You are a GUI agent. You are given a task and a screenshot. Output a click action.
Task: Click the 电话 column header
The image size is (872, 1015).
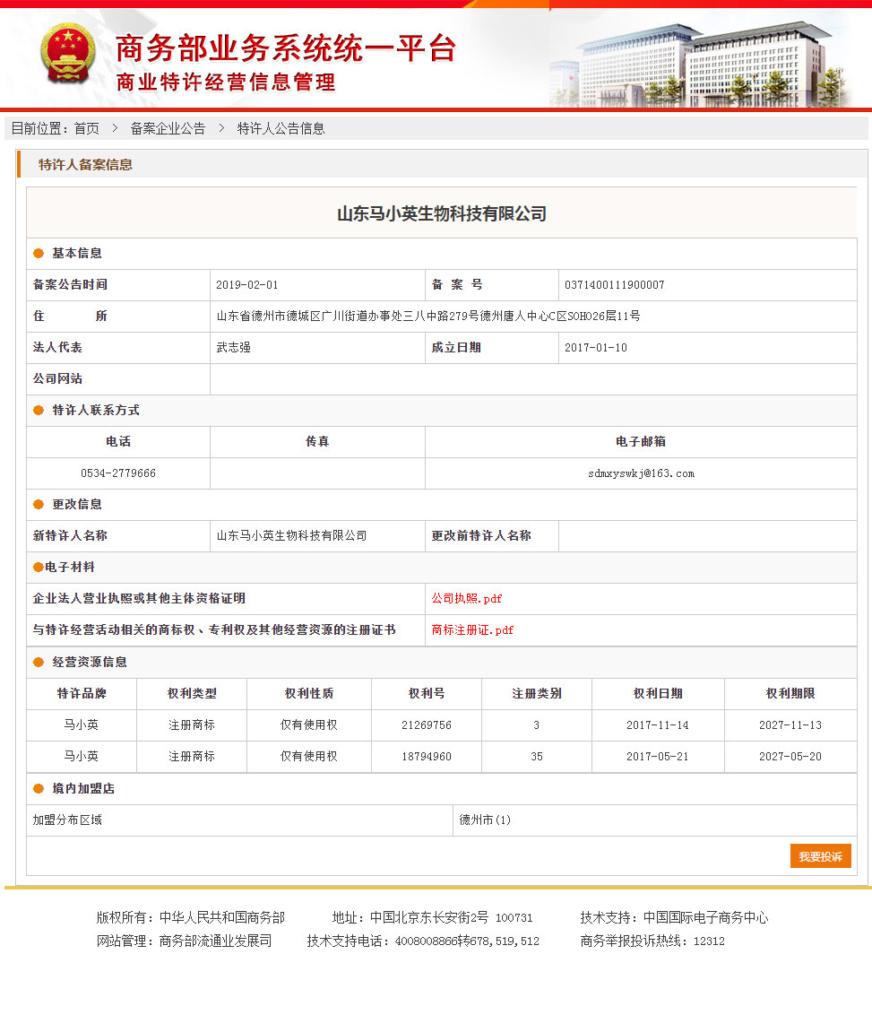118,441
